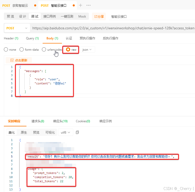195x192 pixels.
Task: Switch to the 获取智能云 request tab
Action: click(x=20, y=5)
